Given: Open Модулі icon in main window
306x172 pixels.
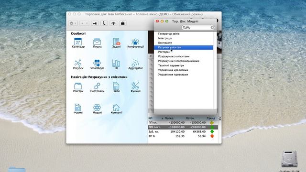Looking at the screenshot, I should pos(97,108).
